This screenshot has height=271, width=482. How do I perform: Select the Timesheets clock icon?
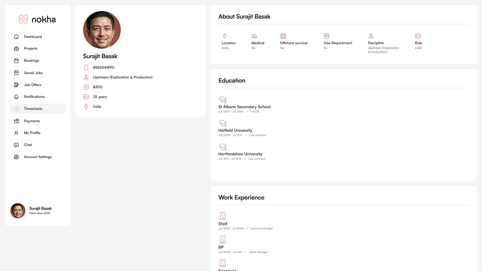(16, 109)
